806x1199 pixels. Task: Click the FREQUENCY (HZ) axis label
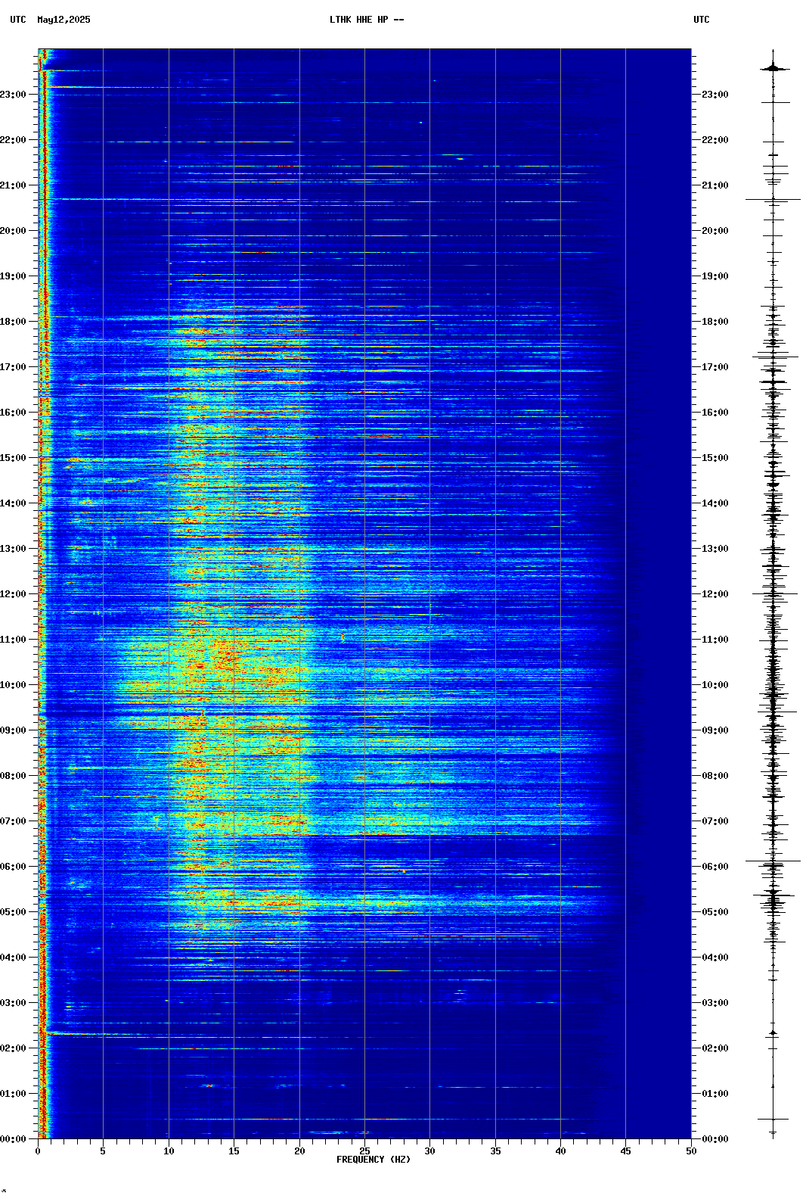coord(374,1160)
